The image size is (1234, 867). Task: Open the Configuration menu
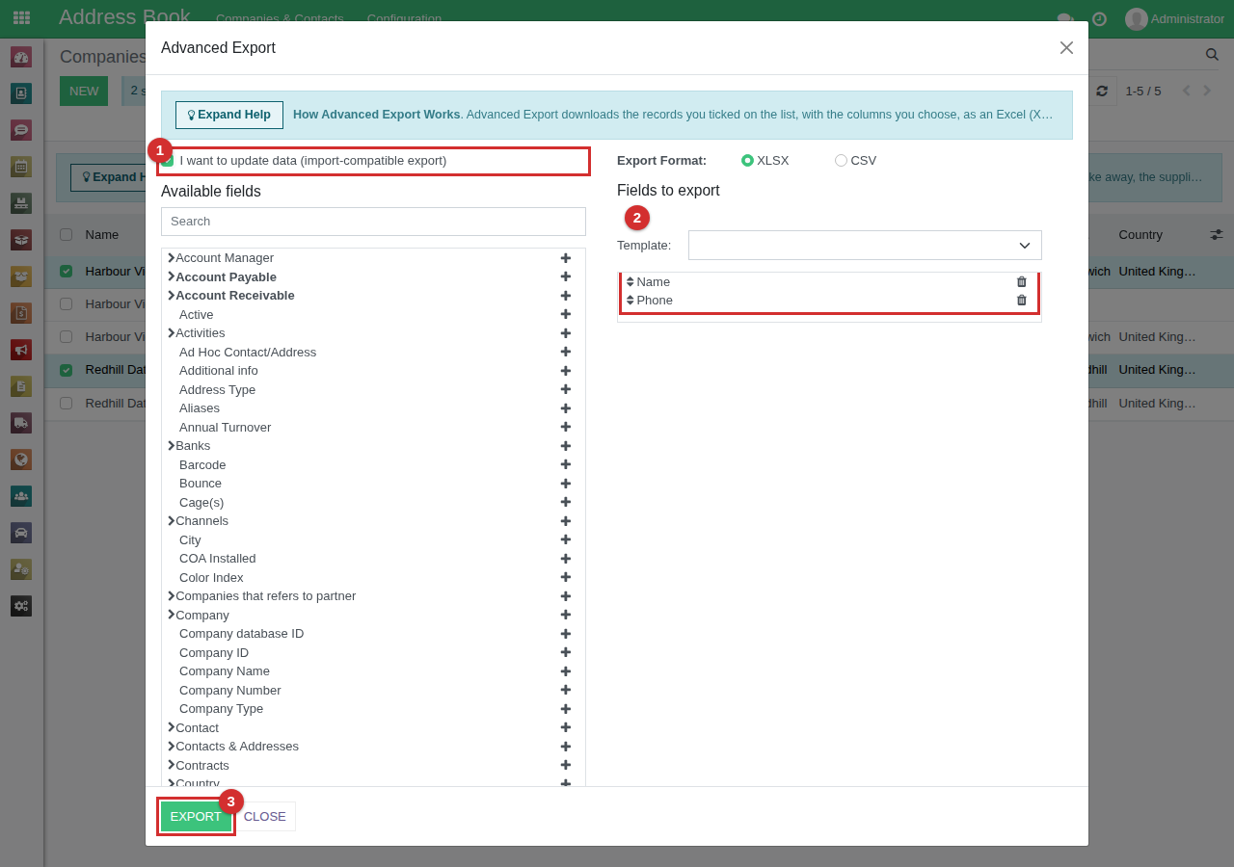point(404,18)
